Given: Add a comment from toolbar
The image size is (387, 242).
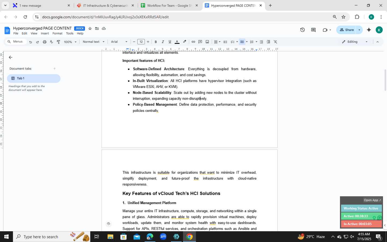Looking at the screenshot, I should point(200,42).
